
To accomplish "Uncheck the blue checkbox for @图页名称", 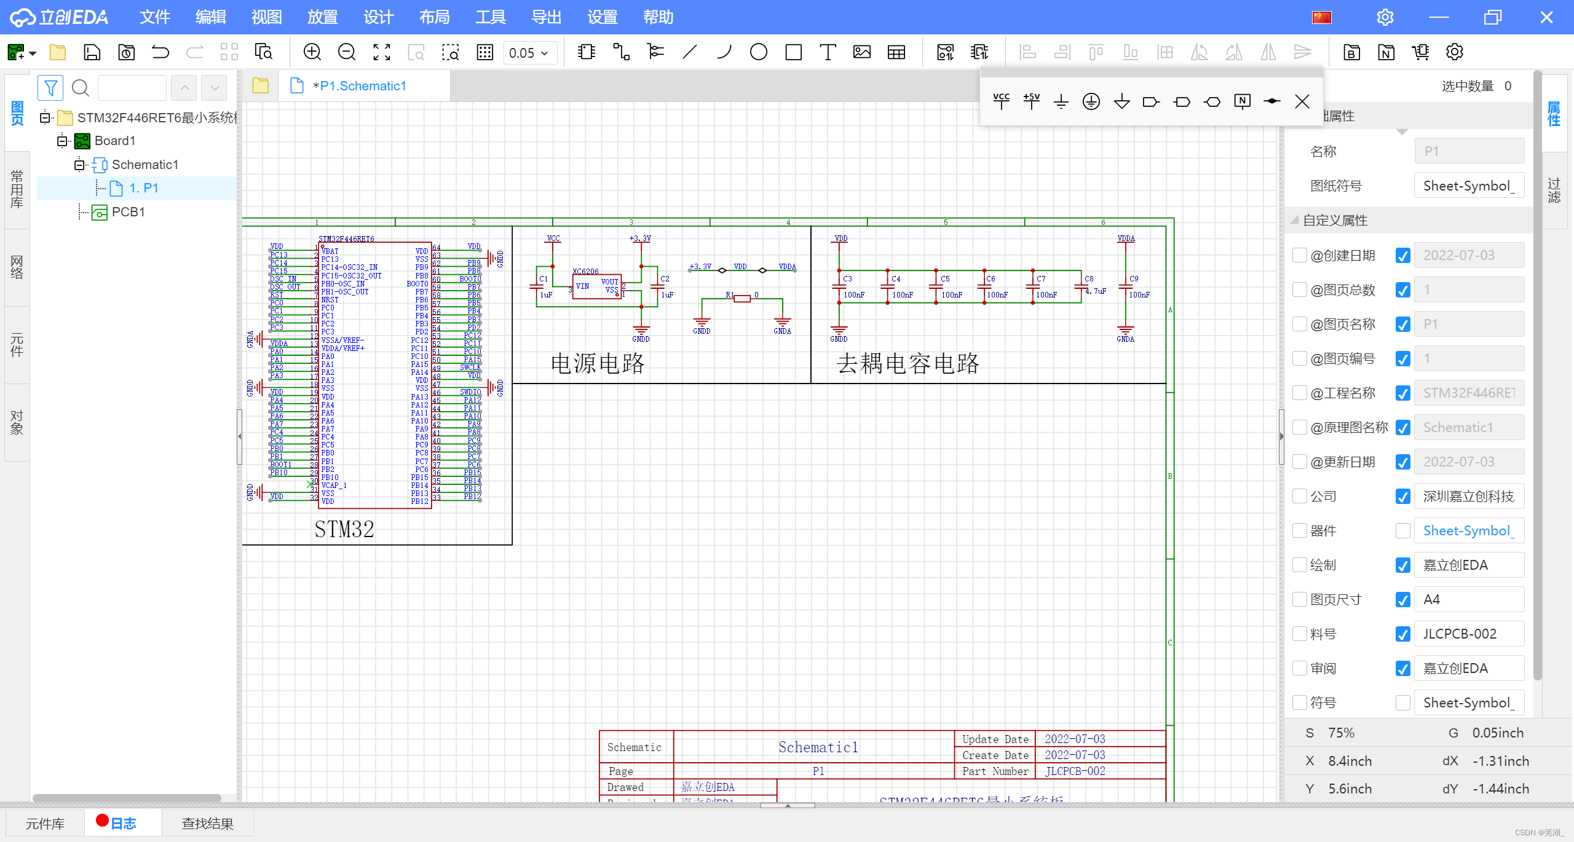I will point(1402,324).
